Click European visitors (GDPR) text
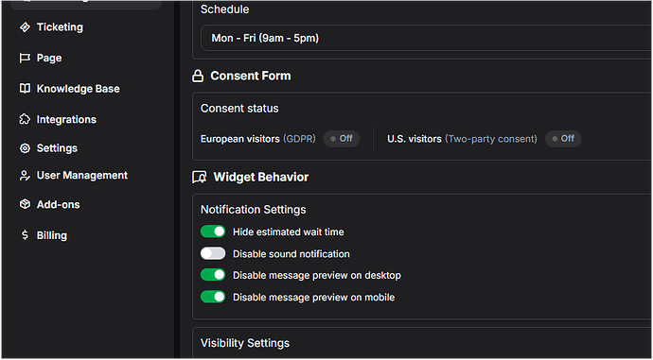 coord(257,139)
